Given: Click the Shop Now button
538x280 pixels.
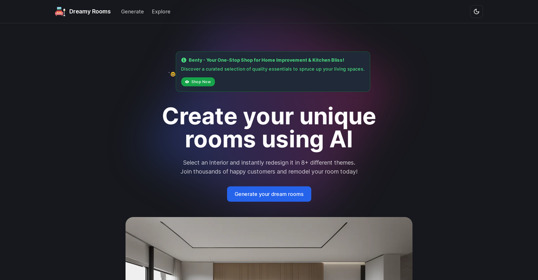Looking at the screenshot, I should [x=198, y=82].
